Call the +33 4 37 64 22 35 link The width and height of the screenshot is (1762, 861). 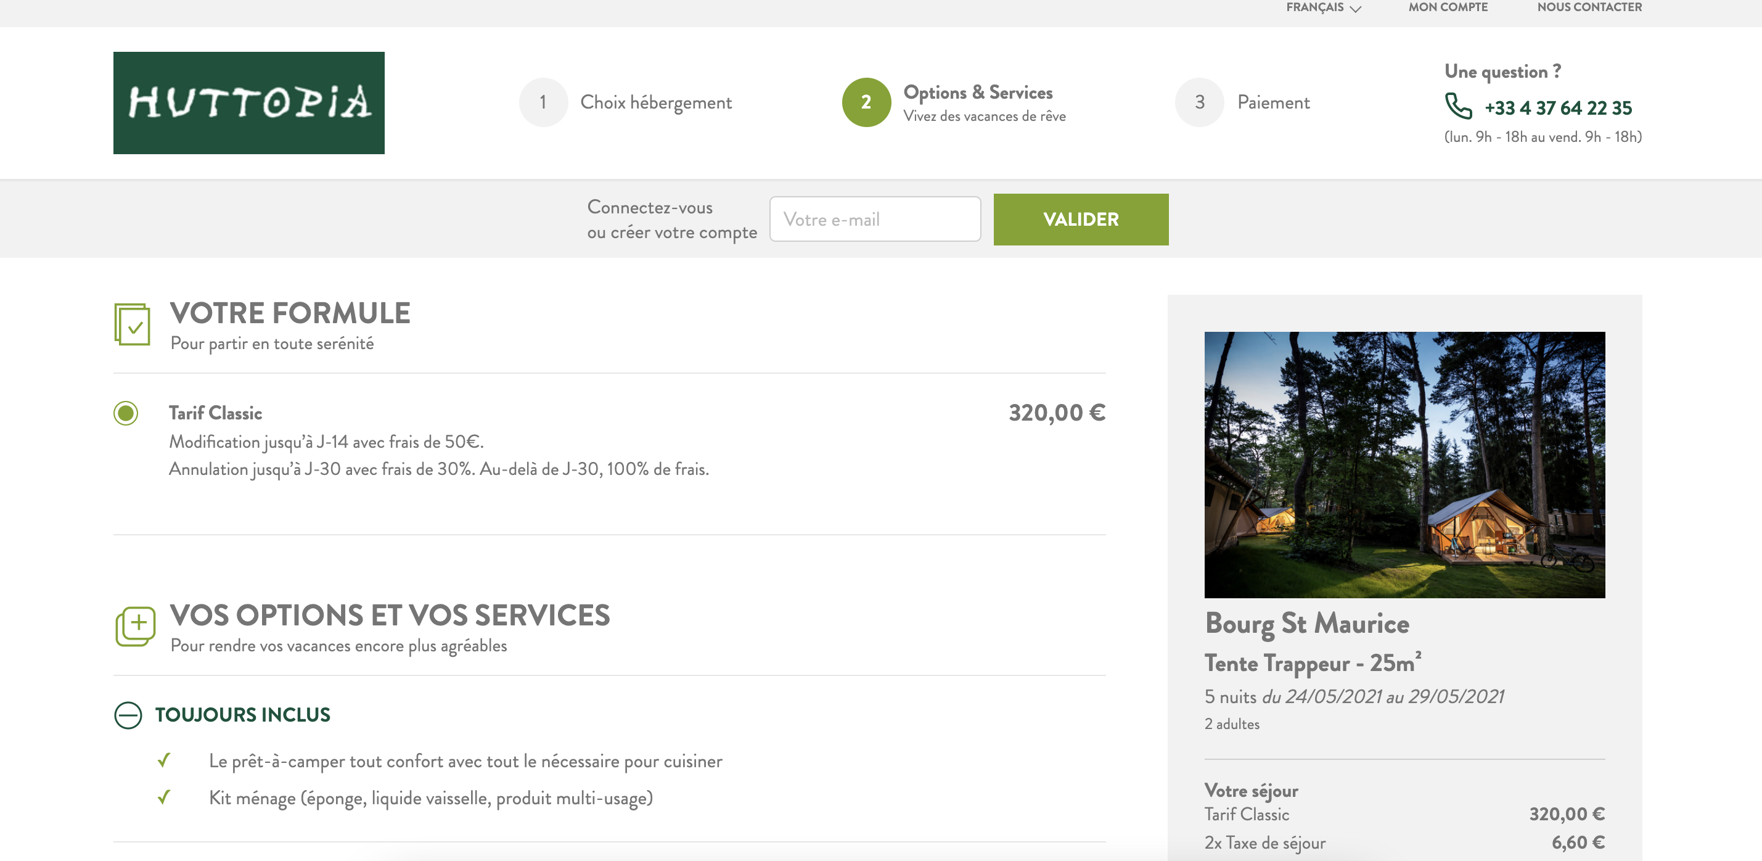(x=1557, y=108)
